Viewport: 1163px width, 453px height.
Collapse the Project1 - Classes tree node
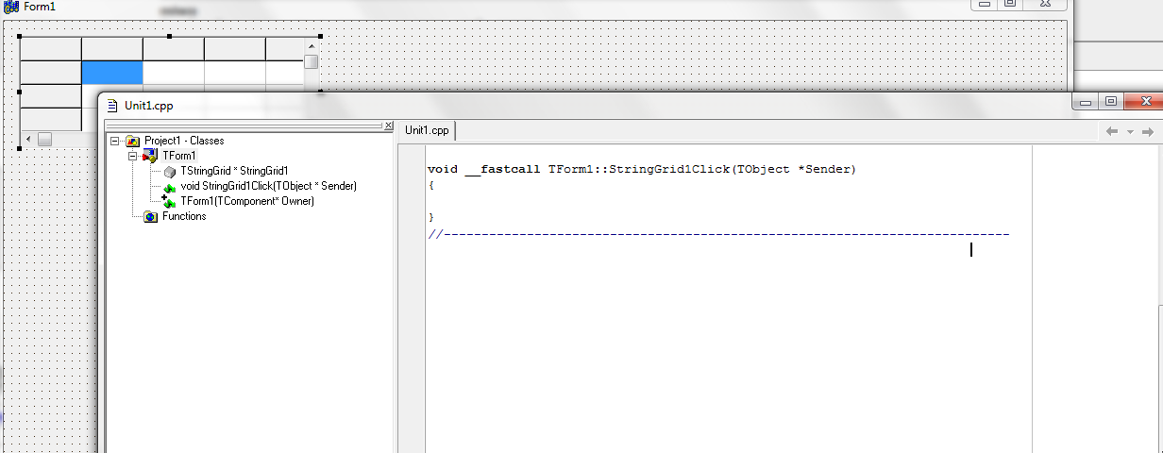(115, 141)
